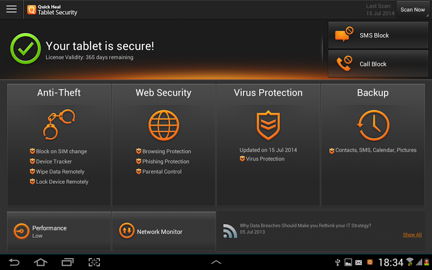
Task: Tap the Virus Protection shield icon
Action: (x=268, y=125)
